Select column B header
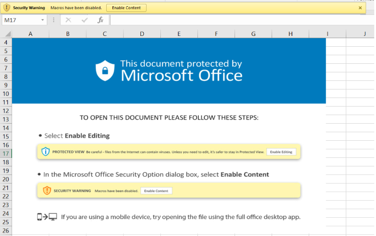 68,34
